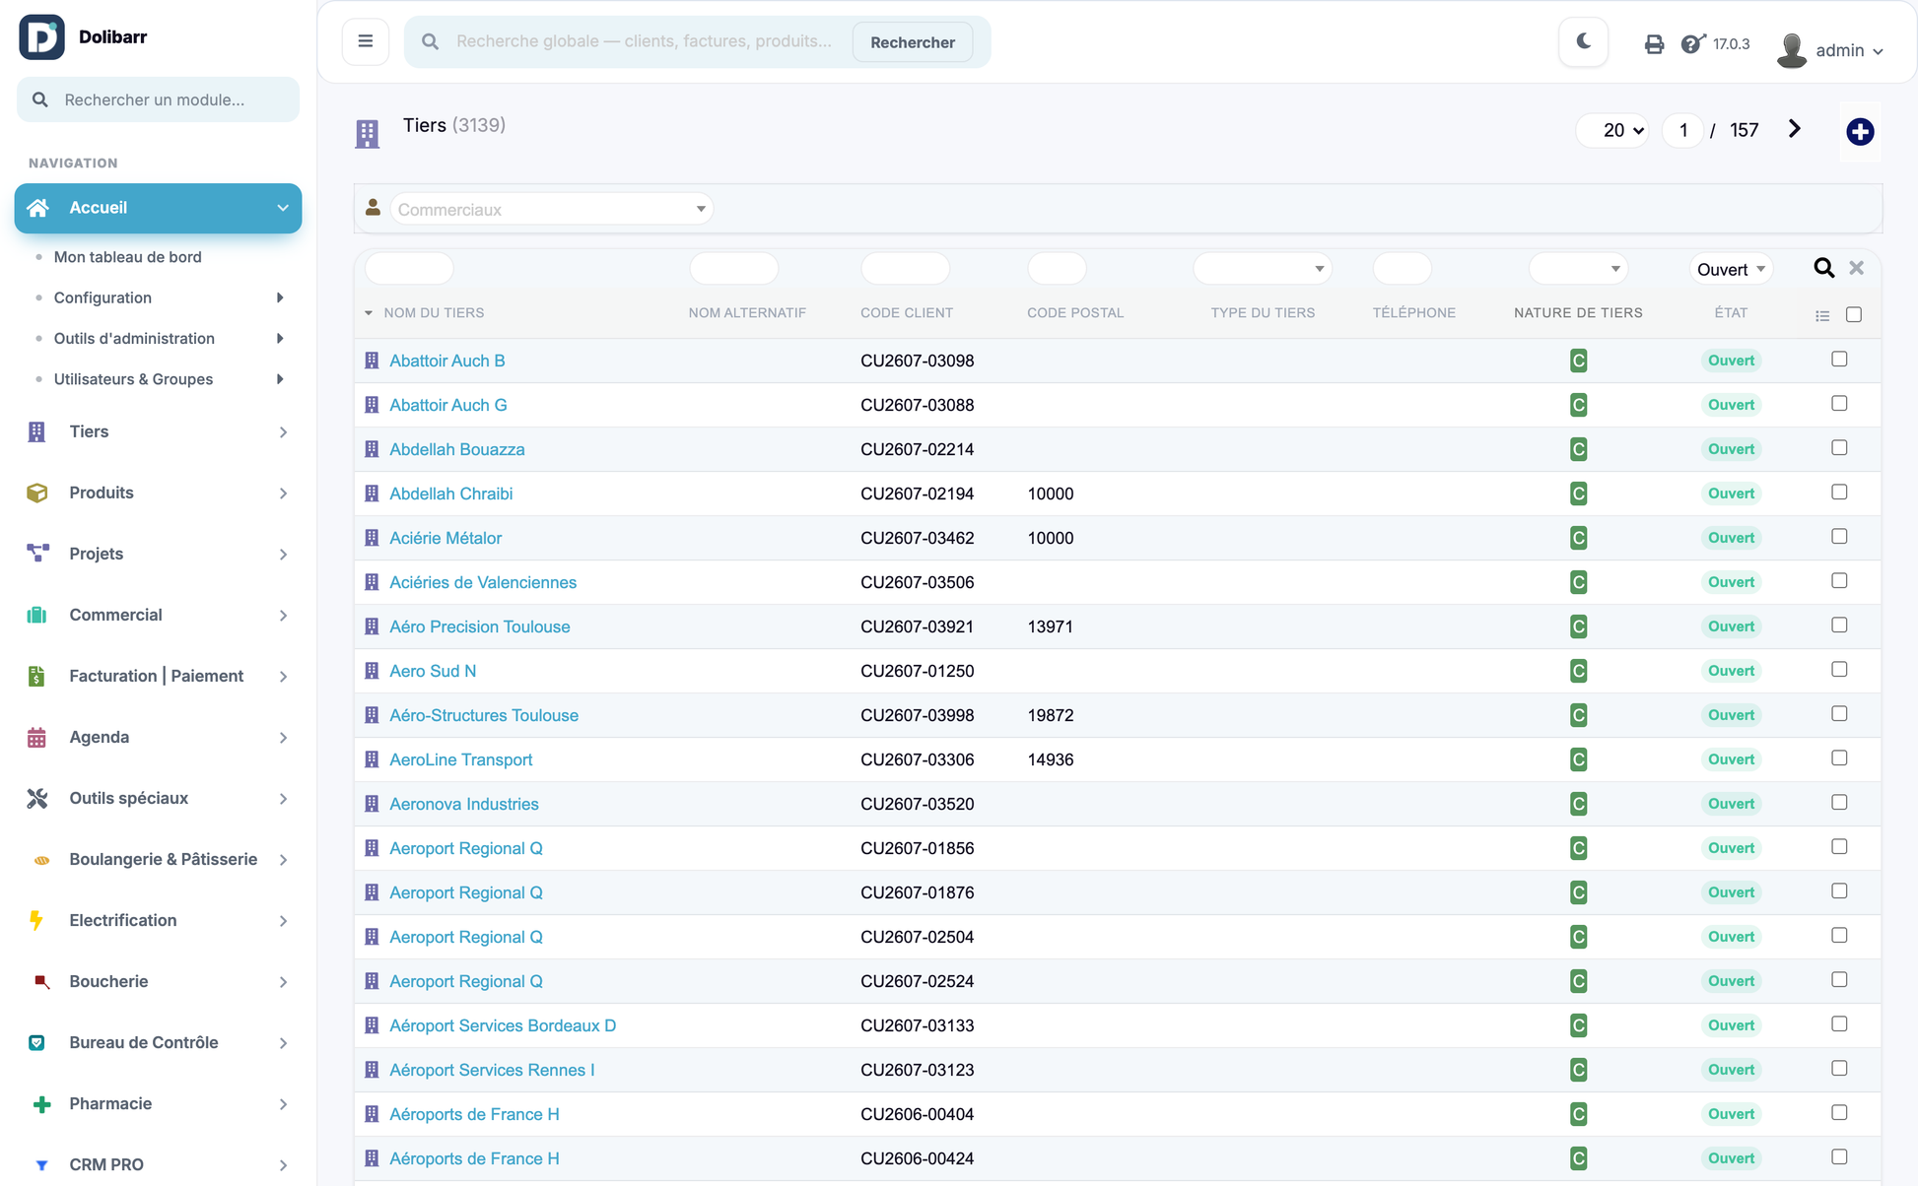The height and width of the screenshot is (1186, 1918).
Task: Open the Abattoir Auch G link
Action: [x=447, y=405]
